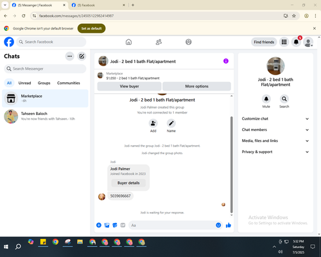
Task: Click the Find friends button
Action: (x=264, y=42)
